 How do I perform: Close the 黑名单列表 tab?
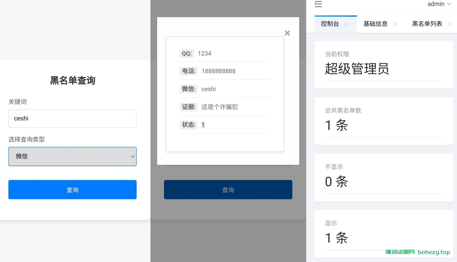tap(450, 24)
